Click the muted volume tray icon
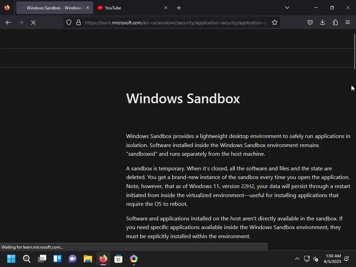The height and width of the screenshot is (267, 356). 316,259
